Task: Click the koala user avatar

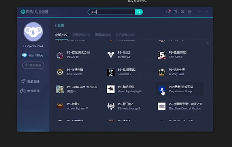Action: pyautogui.click(x=33, y=32)
